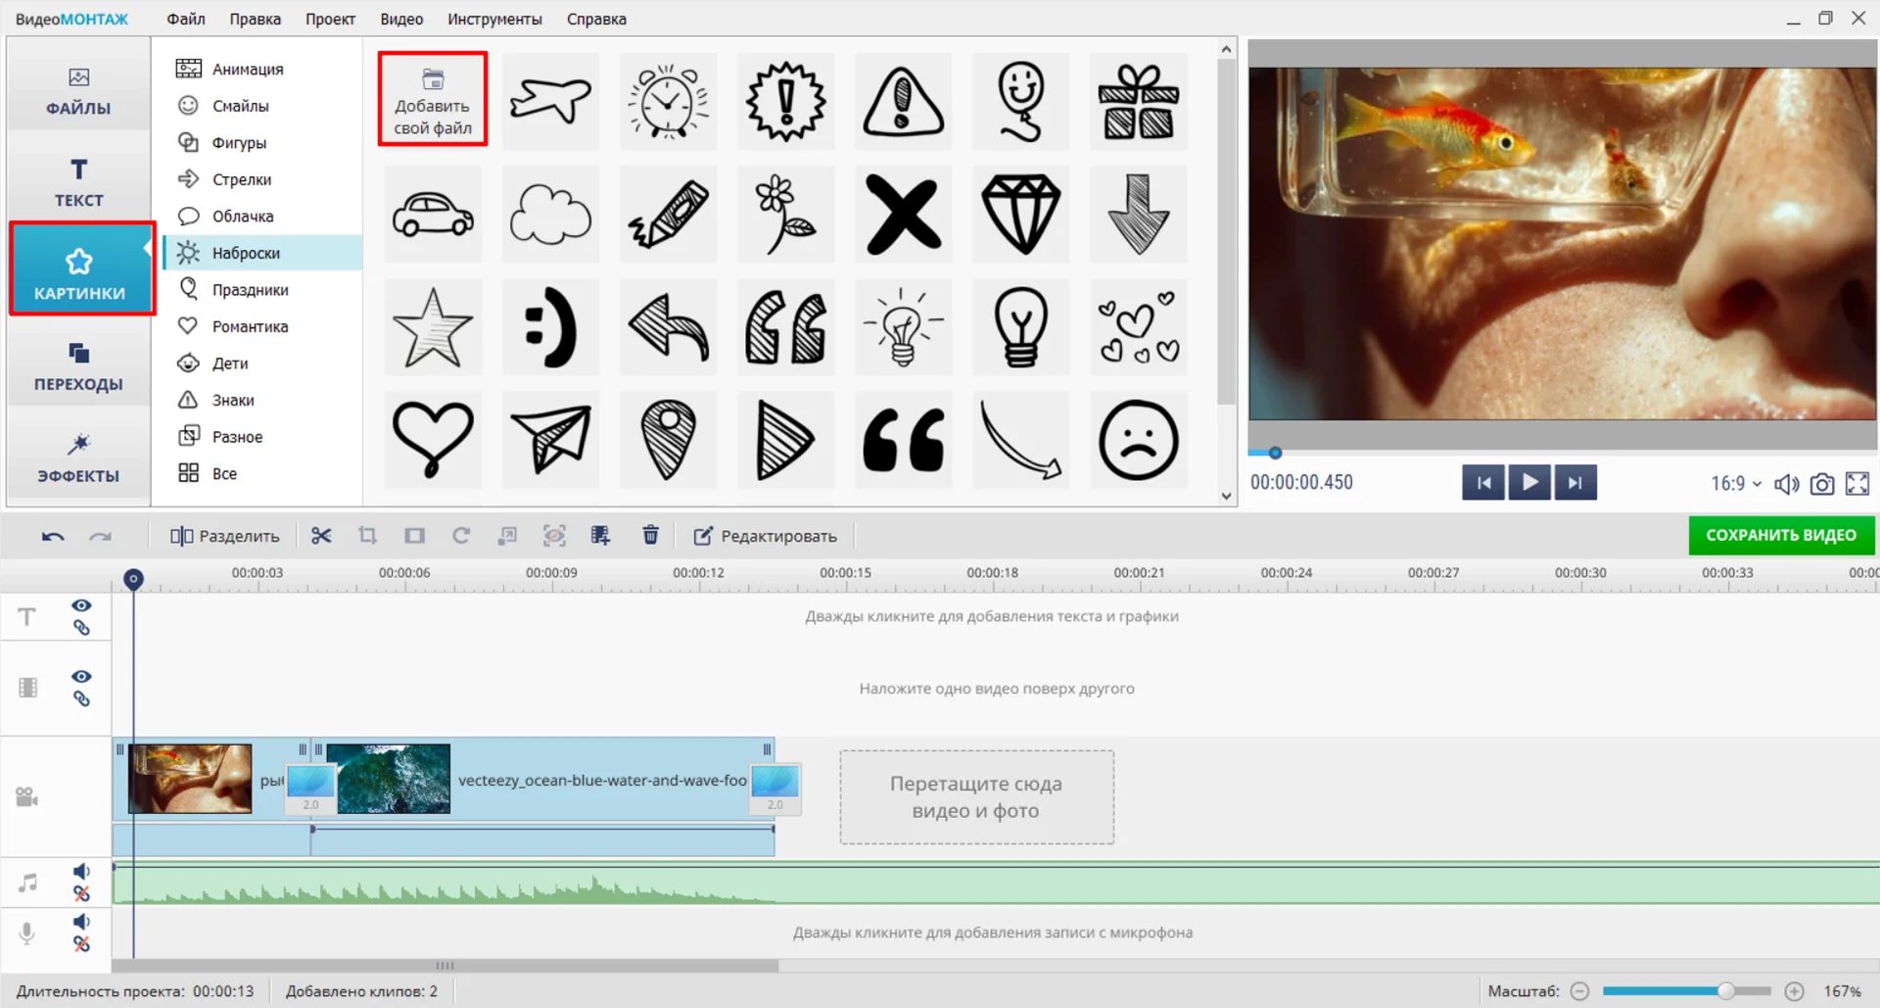The image size is (1880, 1008).
Task: Toggle visibility of the text track
Action: coord(81,605)
